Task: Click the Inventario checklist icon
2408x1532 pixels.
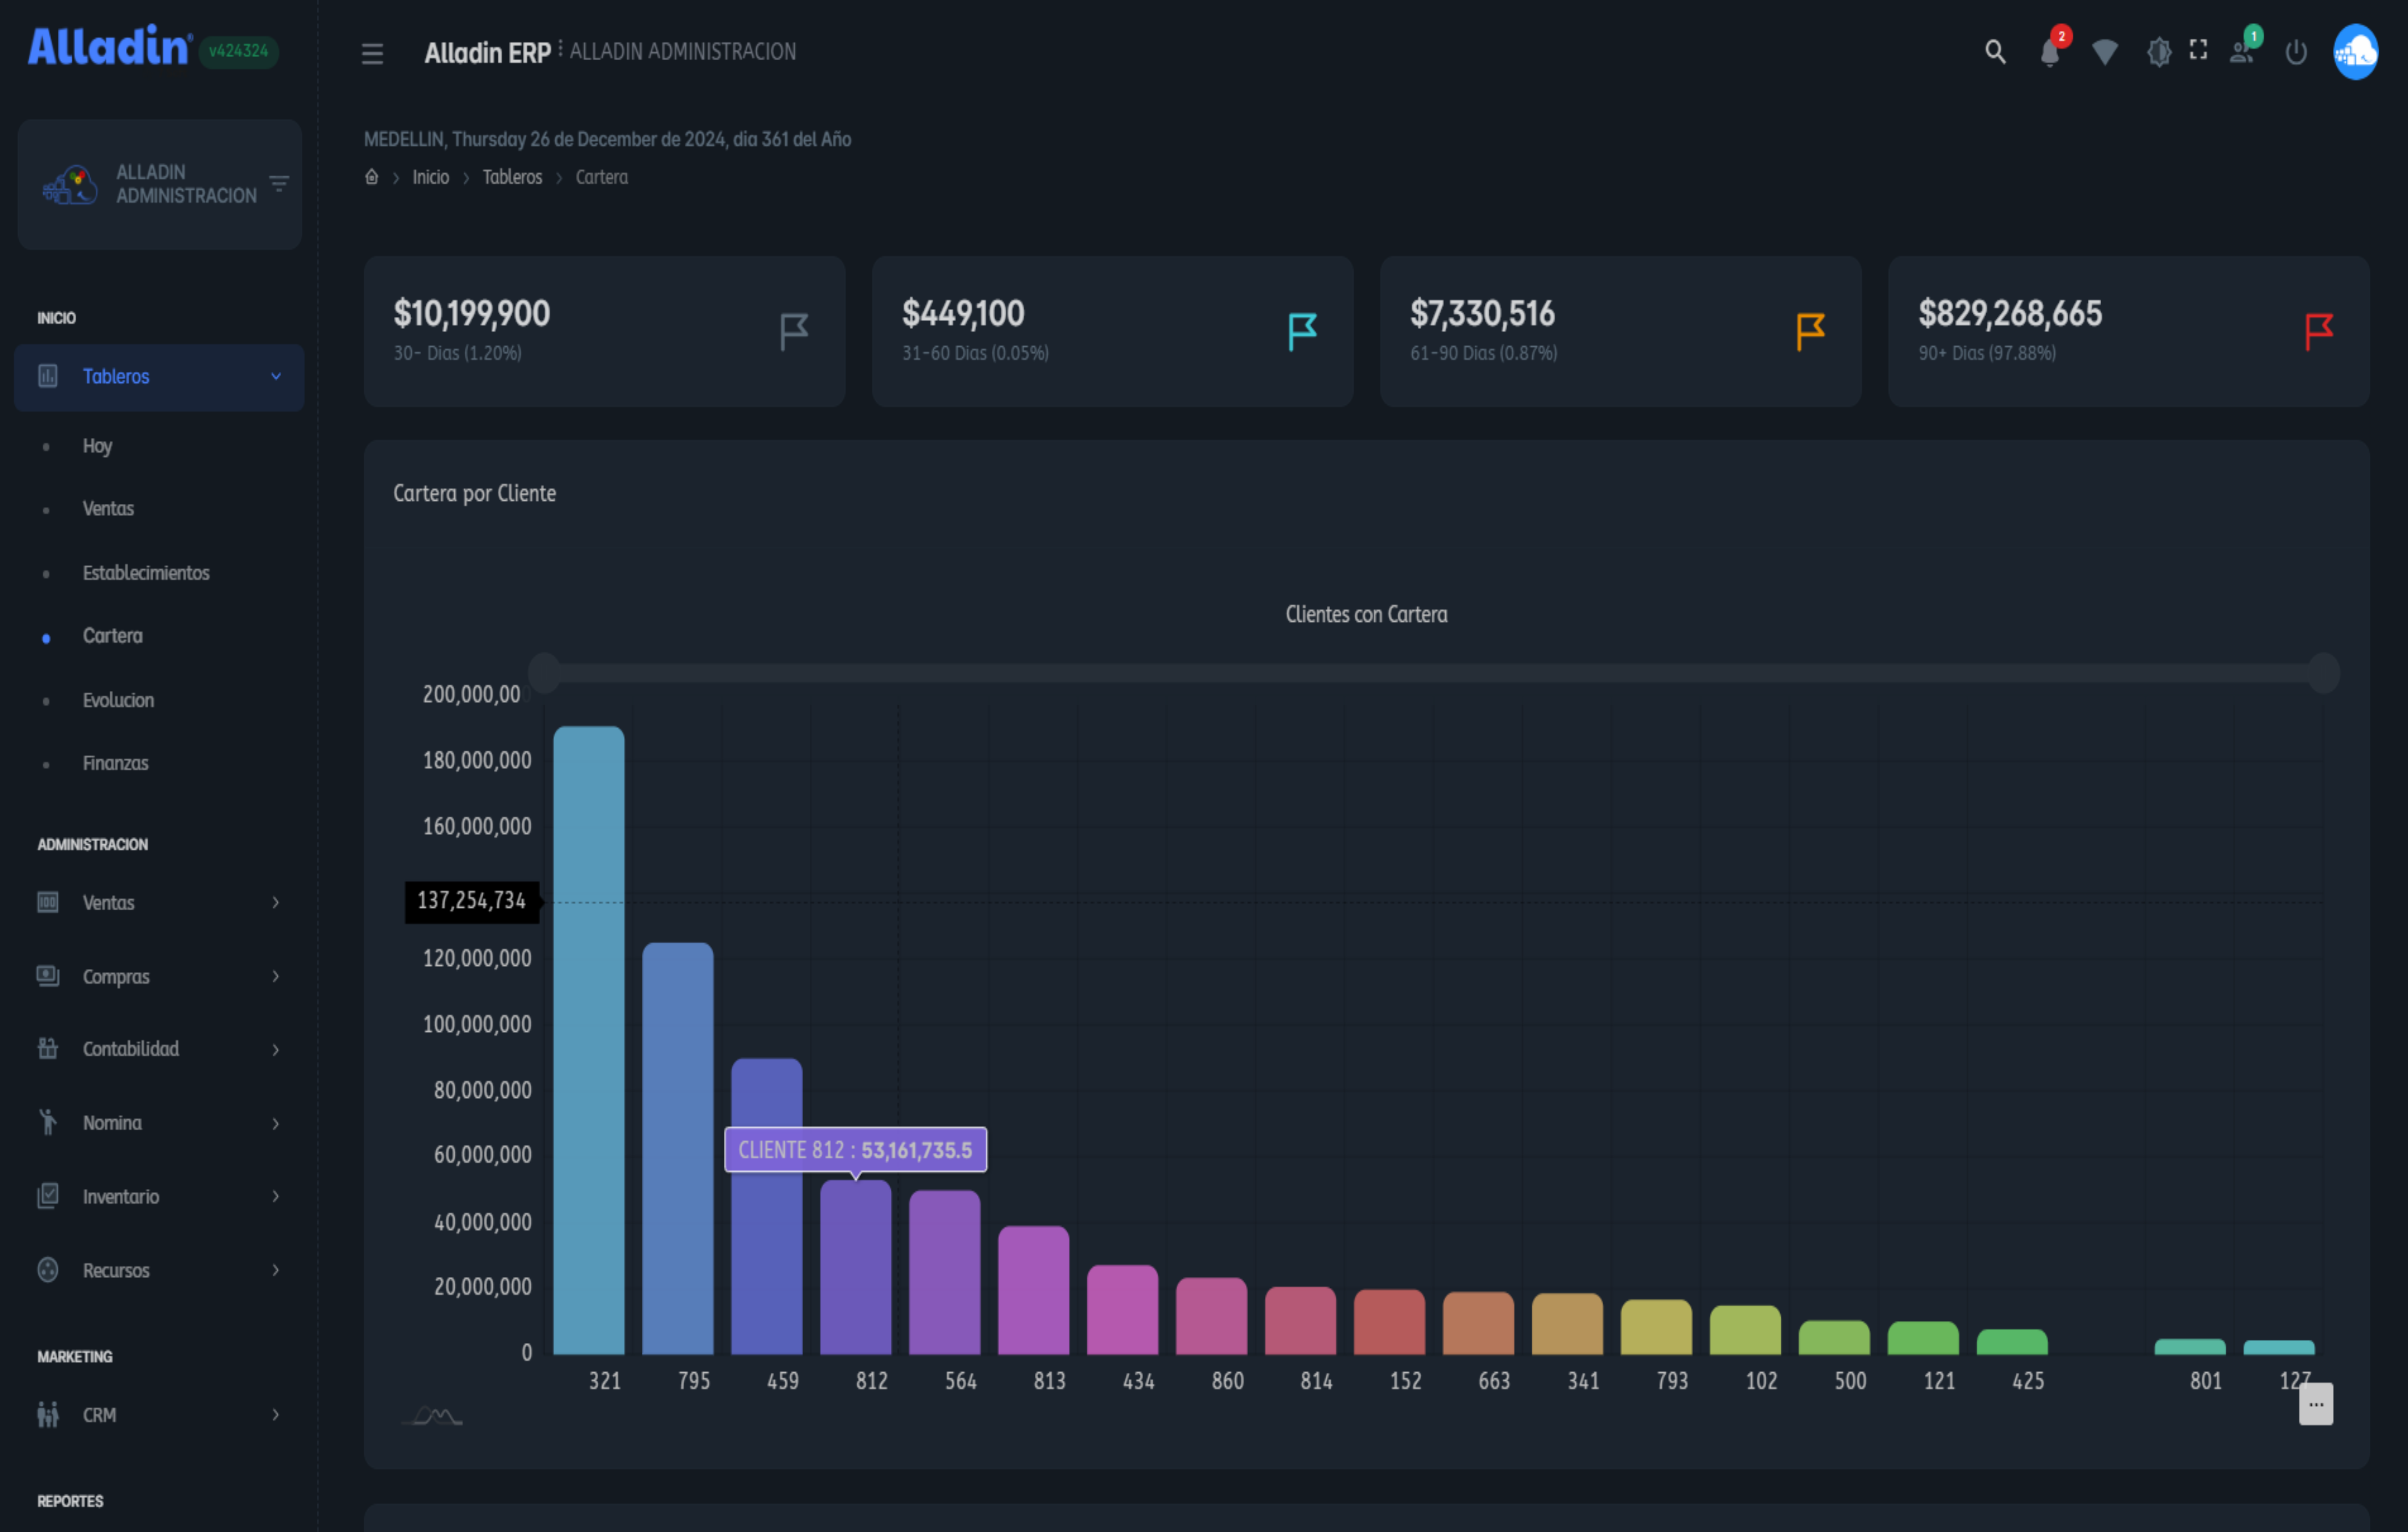Action: point(48,1196)
